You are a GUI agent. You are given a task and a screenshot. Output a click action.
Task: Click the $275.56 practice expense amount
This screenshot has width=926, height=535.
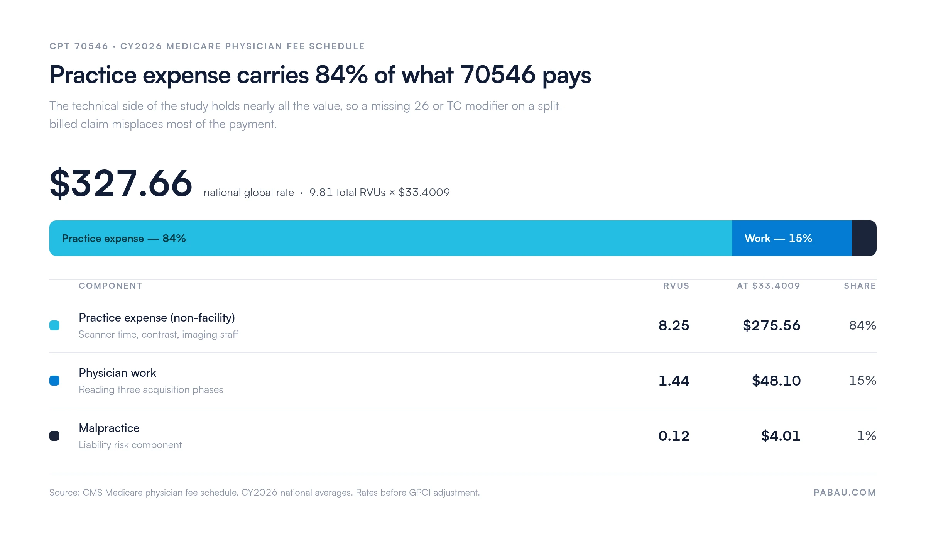[x=772, y=325]
